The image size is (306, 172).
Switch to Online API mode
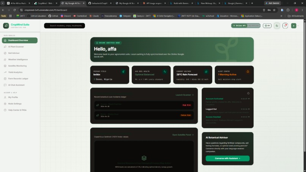tap(239, 25)
